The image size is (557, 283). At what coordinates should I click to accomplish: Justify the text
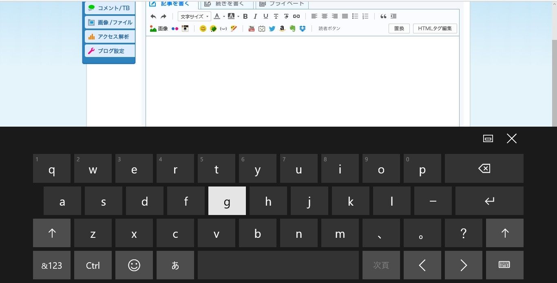pyautogui.click(x=345, y=16)
